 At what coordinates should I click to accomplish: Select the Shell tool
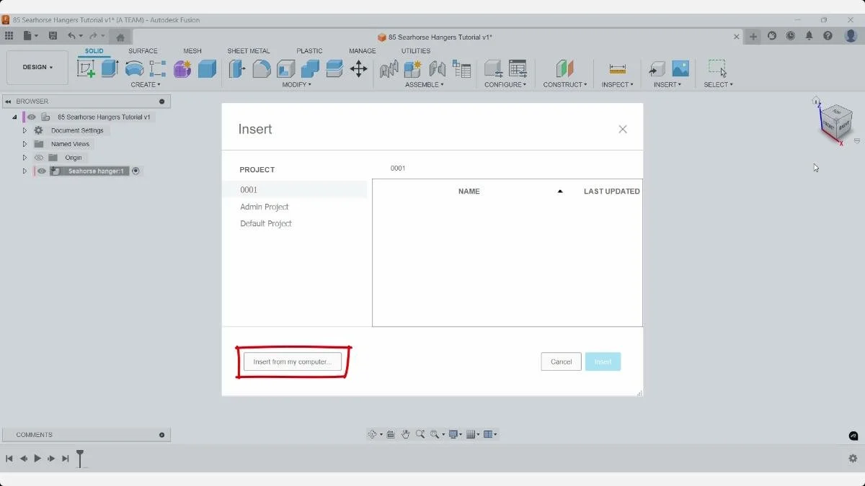[286, 68]
